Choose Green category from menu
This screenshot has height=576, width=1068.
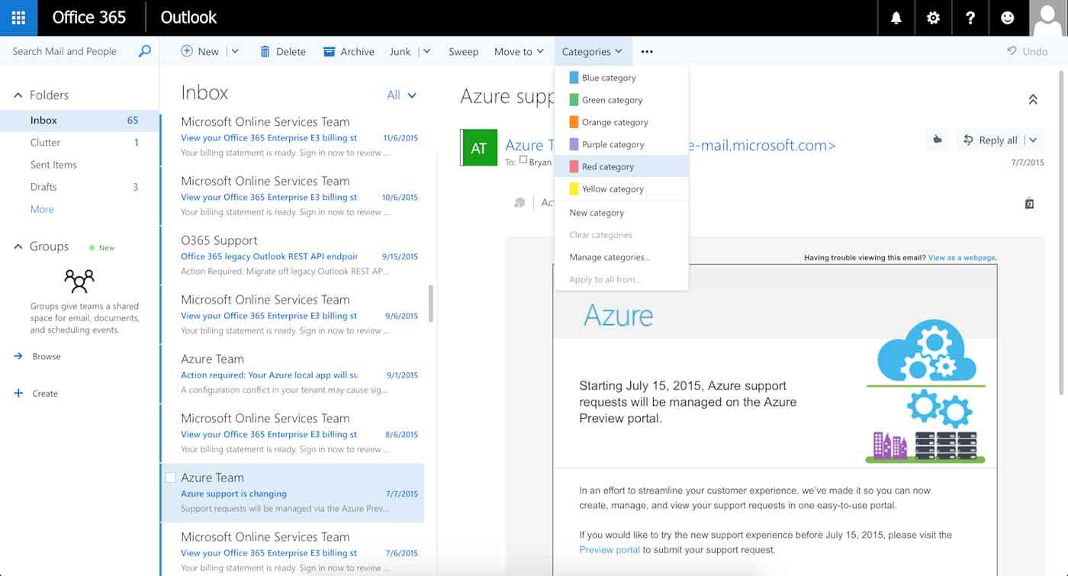pyautogui.click(x=622, y=100)
